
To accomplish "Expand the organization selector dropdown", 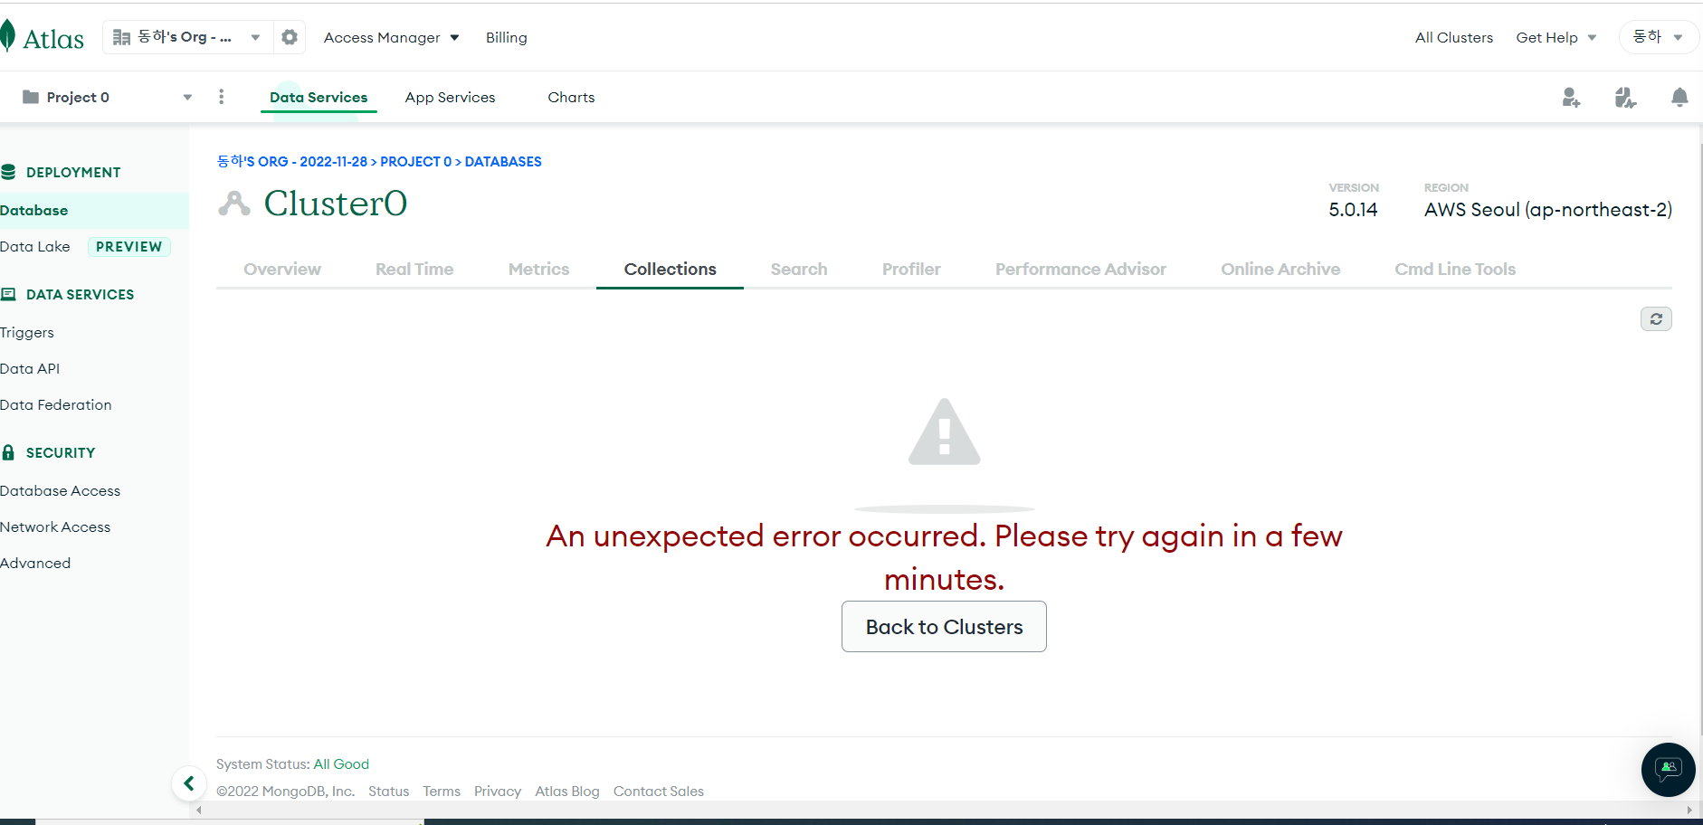I will click(x=255, y=37).
